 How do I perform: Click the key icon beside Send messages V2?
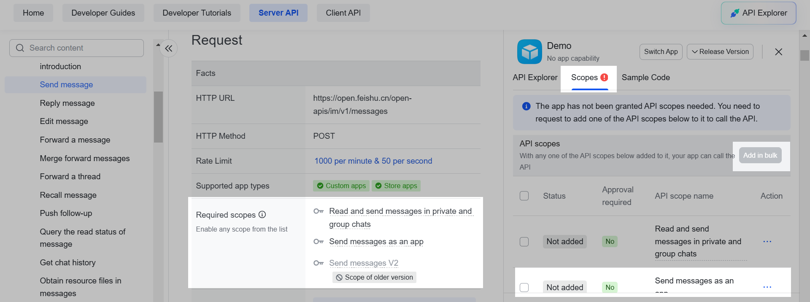coord(319,263)
